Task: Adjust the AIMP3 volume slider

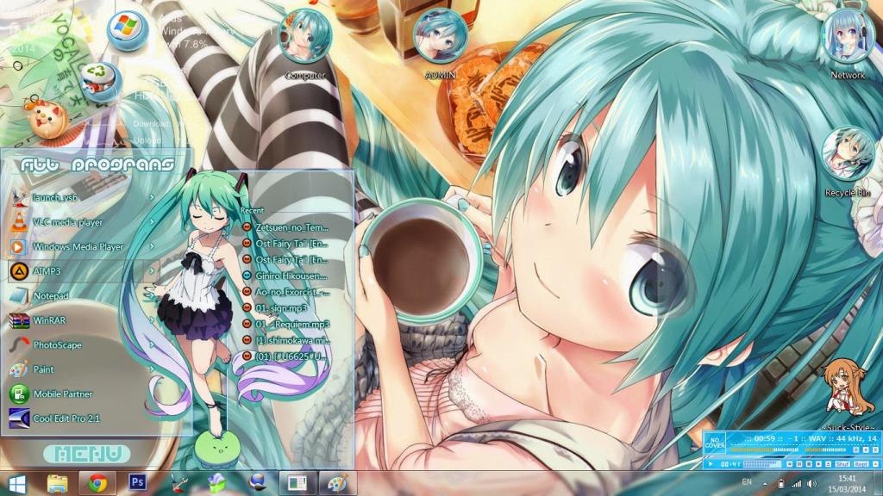Action: click(x=761, y=464)
